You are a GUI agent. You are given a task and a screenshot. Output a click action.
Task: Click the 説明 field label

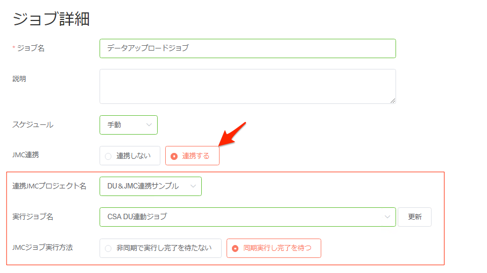pos(19,79)
